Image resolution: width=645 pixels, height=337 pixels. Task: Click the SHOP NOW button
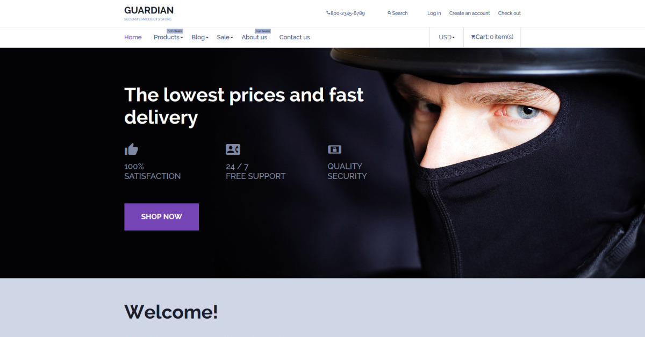161,217
